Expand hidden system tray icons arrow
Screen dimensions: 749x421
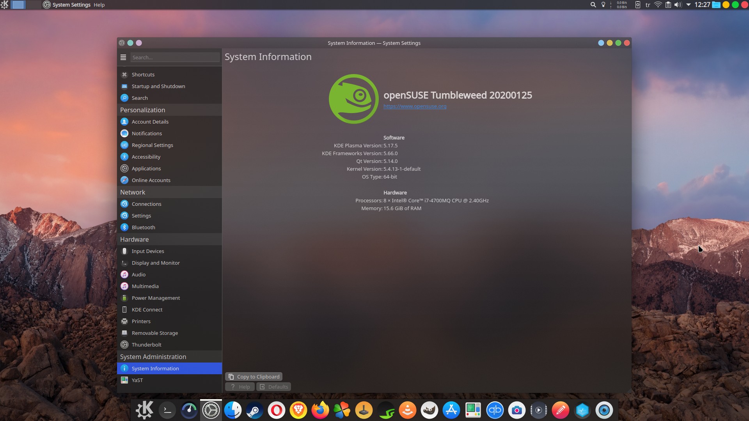[688, 5]
